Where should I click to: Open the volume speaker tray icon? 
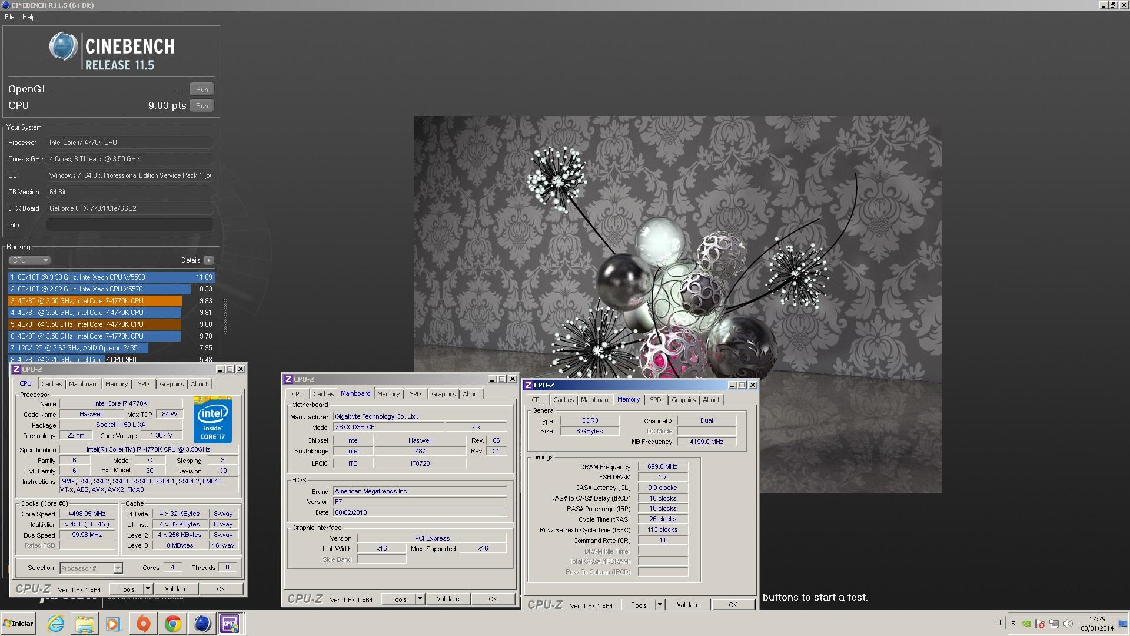click(x=1068, y=624)
